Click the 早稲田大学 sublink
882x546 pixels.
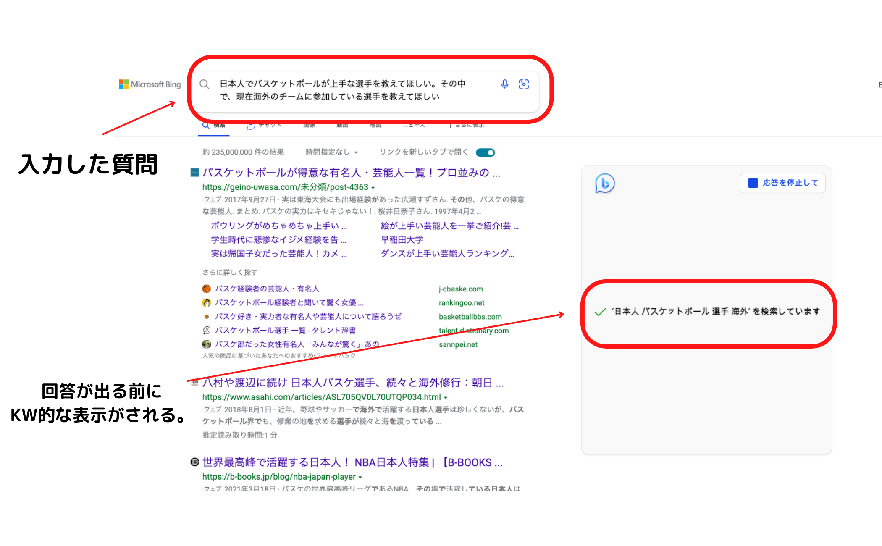(x=402, y=240)
